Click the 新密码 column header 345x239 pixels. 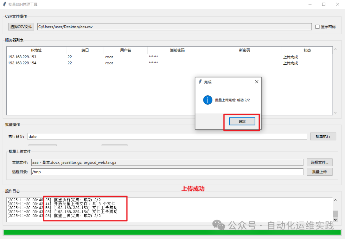coord(244,50)
